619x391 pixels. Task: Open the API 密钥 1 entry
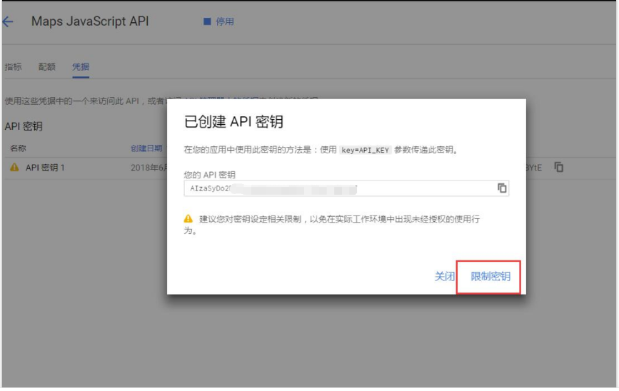45,168
